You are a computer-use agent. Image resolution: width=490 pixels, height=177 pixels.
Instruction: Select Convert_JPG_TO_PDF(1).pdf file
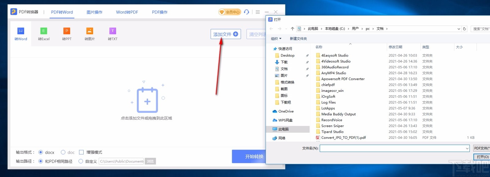tap(343, 138)
